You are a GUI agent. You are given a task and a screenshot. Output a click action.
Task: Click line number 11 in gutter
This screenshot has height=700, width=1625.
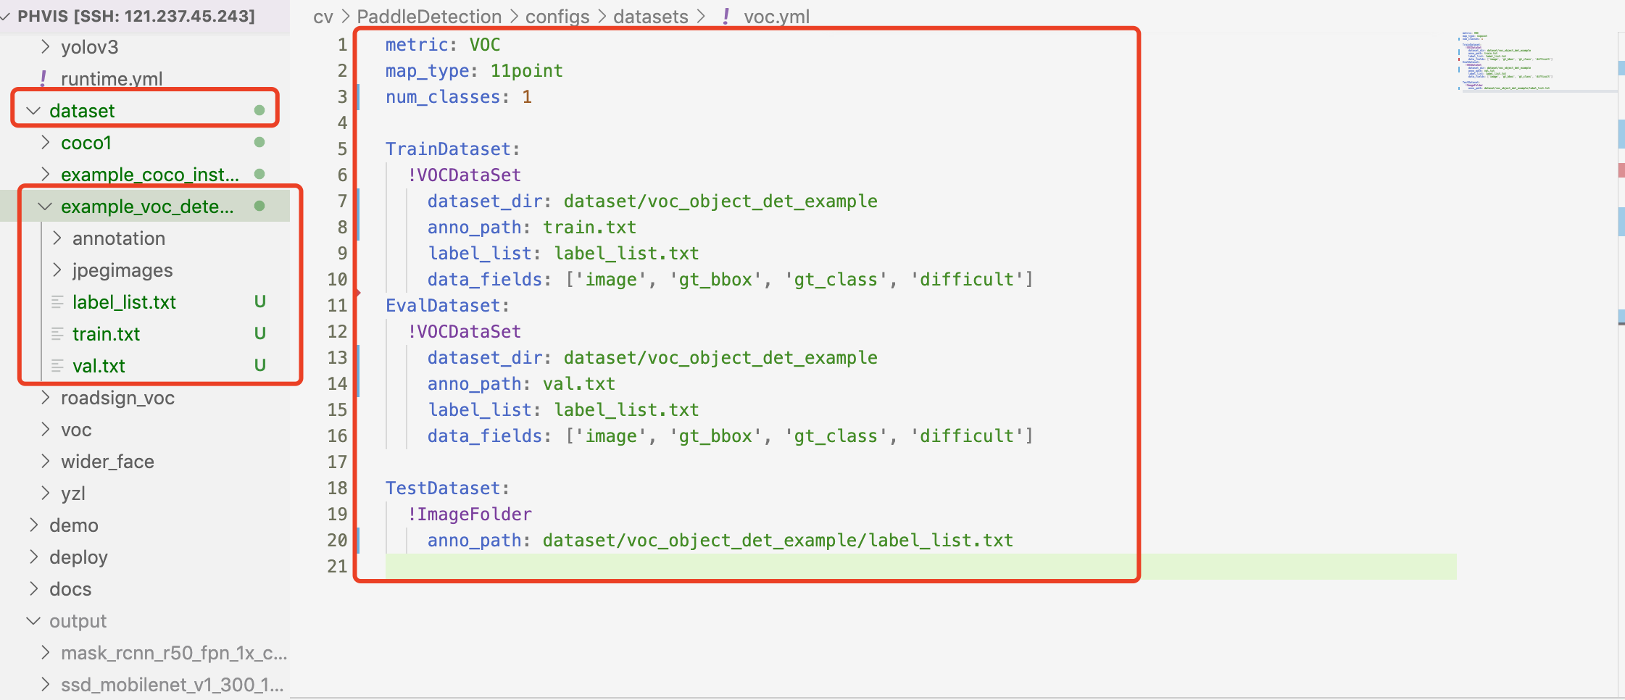pos(337,305)
